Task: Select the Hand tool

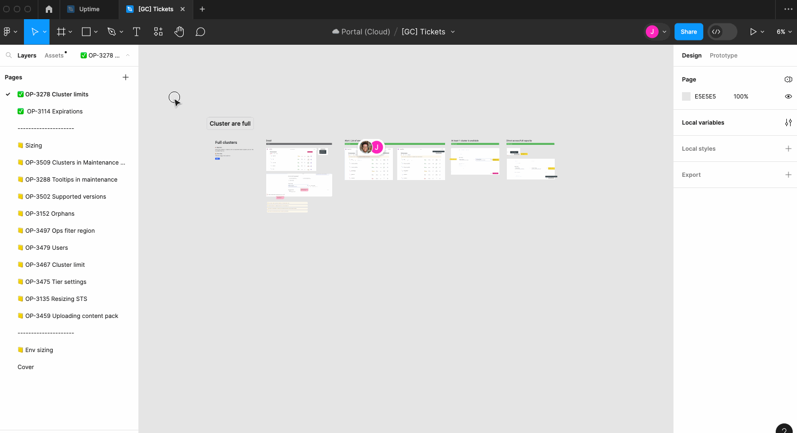Action: pyautogui.click(x=179, y=32)
